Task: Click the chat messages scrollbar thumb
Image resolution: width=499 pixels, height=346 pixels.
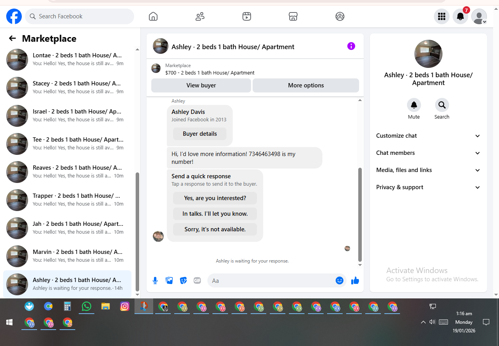Action: pos(360,215)
